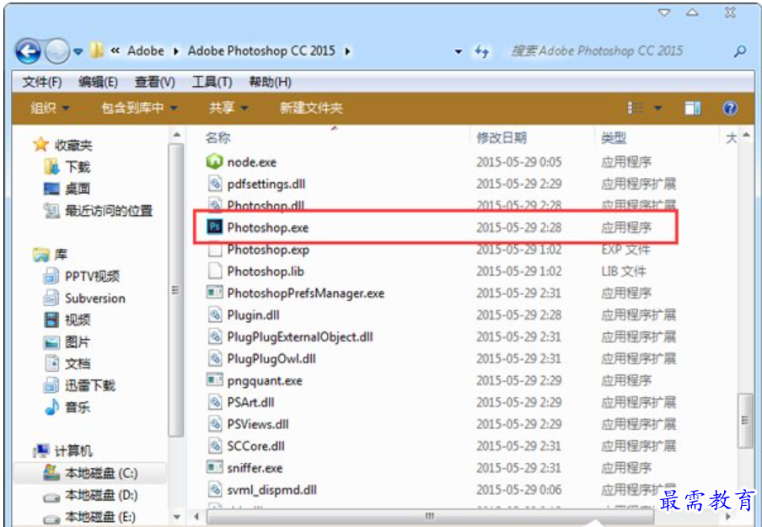Viewport: 762px width, 527px height.
Task: Sort by the 修改日期 column header
Action: pos(502,138)
